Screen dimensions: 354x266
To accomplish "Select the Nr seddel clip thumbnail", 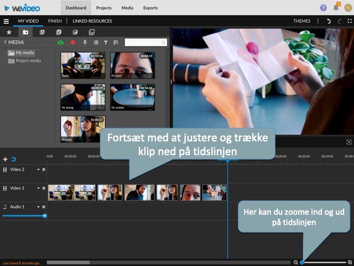I will [133, 97].
